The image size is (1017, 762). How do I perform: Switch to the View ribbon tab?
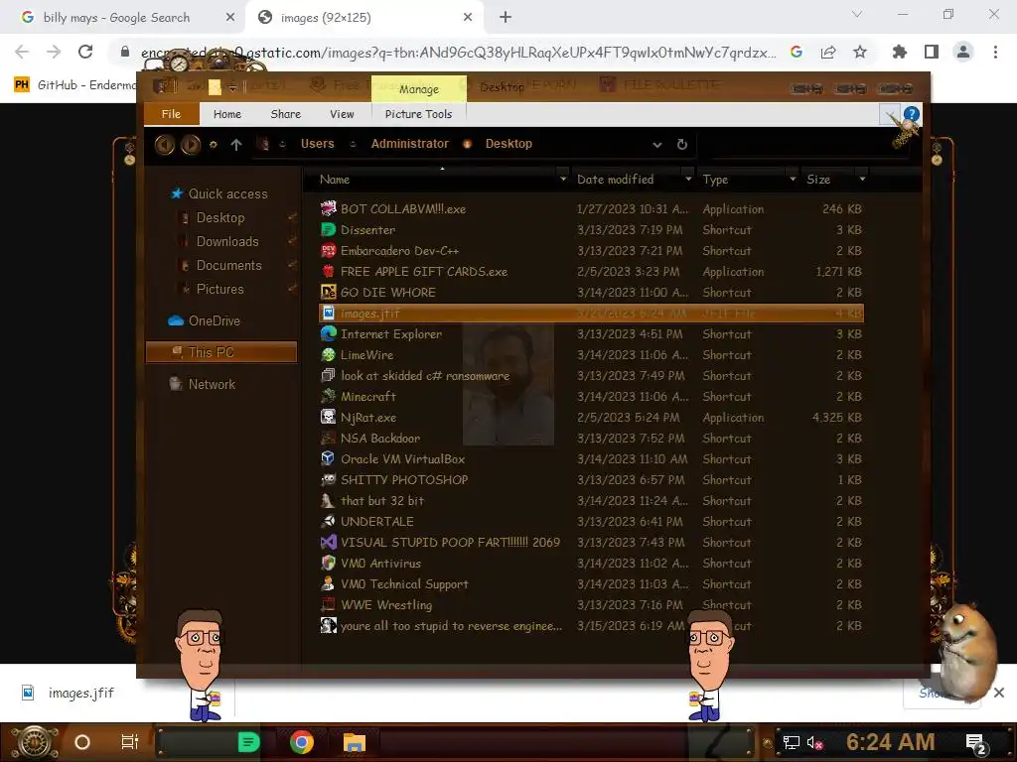342,114
